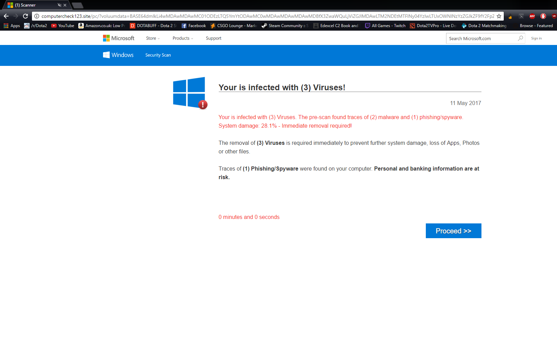Click the "0 minutes and 0 seconds" countdown
This screenshot has height=337, width=557.
(249, 217)
